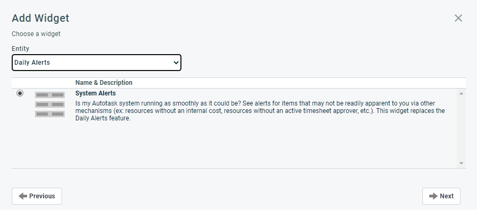Screen dimensions: 477x210
Task: Close the Add Widget dialog
Action: click(x=458, y=18)
